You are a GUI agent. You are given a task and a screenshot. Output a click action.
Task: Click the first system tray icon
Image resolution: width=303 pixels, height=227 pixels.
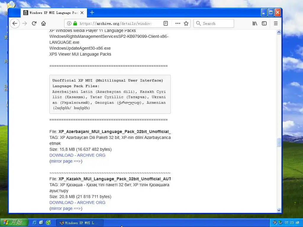click(x=275, y=223)
